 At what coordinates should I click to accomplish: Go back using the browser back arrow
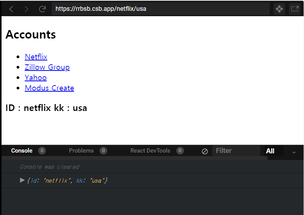[11, 9]
